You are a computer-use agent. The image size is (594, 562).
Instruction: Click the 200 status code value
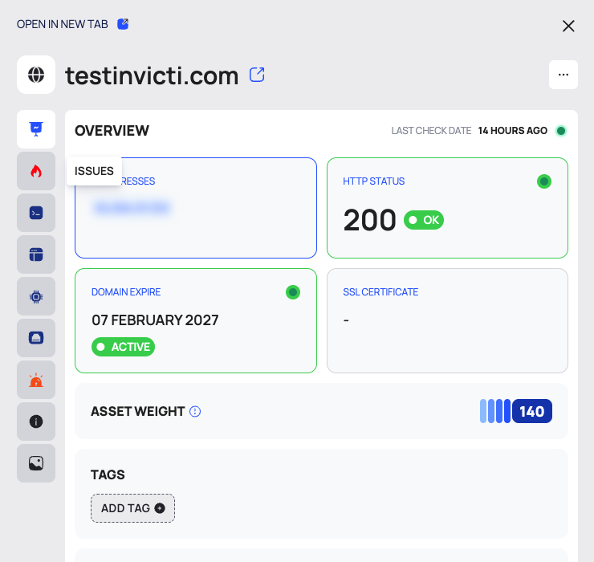(370, 220)
